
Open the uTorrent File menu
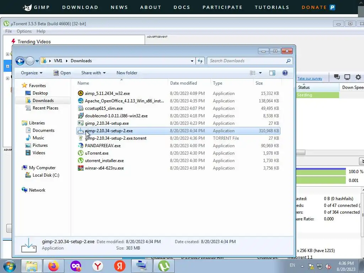pyautogui.click(x=9, y=31)
